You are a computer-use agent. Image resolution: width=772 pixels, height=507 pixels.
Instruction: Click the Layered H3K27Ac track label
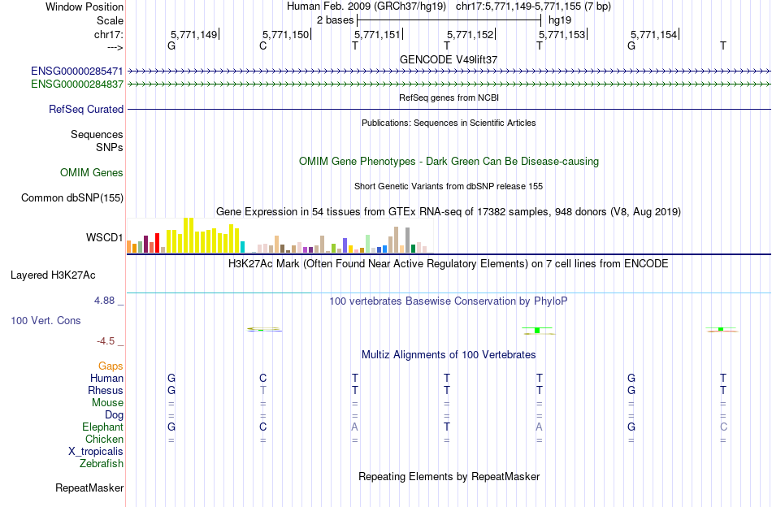tap(53, 275)
